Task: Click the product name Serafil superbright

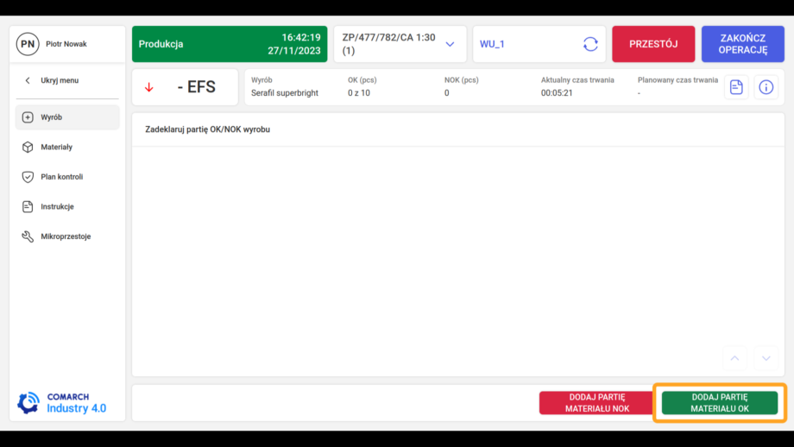Action: 285,93
